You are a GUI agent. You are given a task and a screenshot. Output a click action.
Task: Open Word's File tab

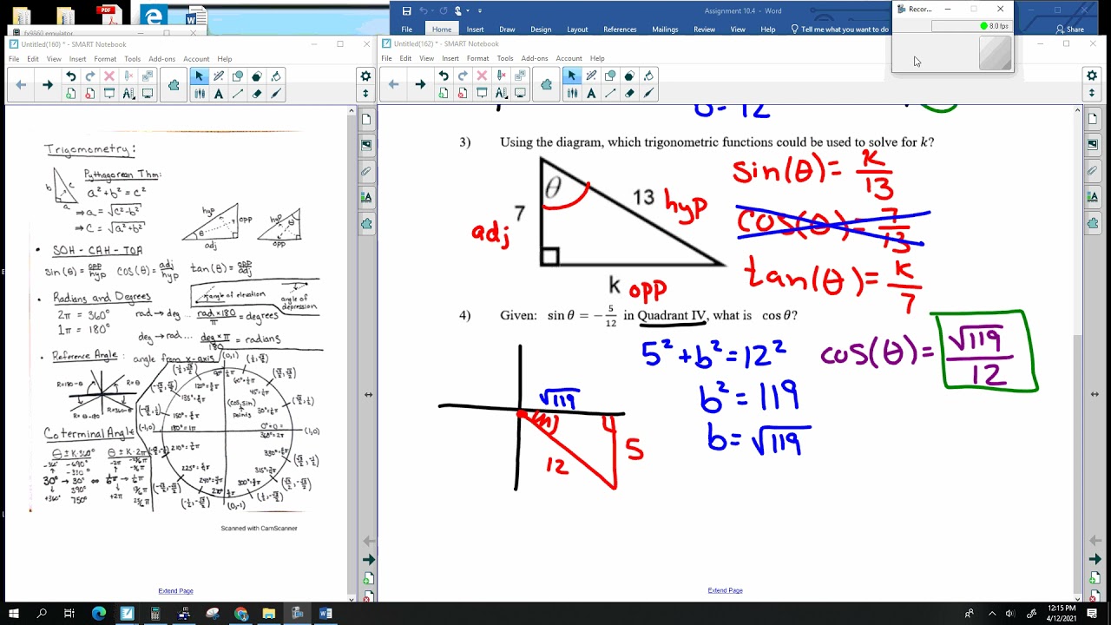coord(406,30)
